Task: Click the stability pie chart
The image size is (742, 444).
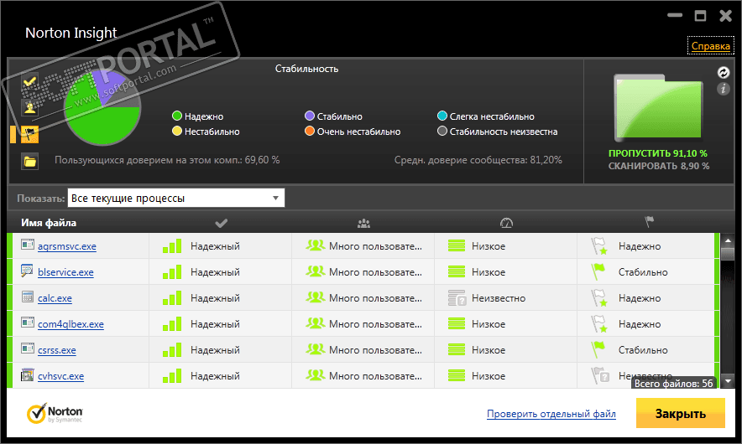Action: click(102, 108)
